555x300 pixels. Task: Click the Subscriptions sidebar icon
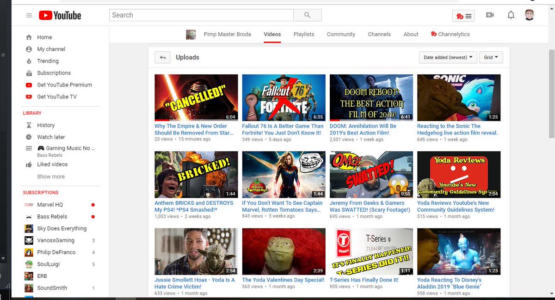click(29, 73)
